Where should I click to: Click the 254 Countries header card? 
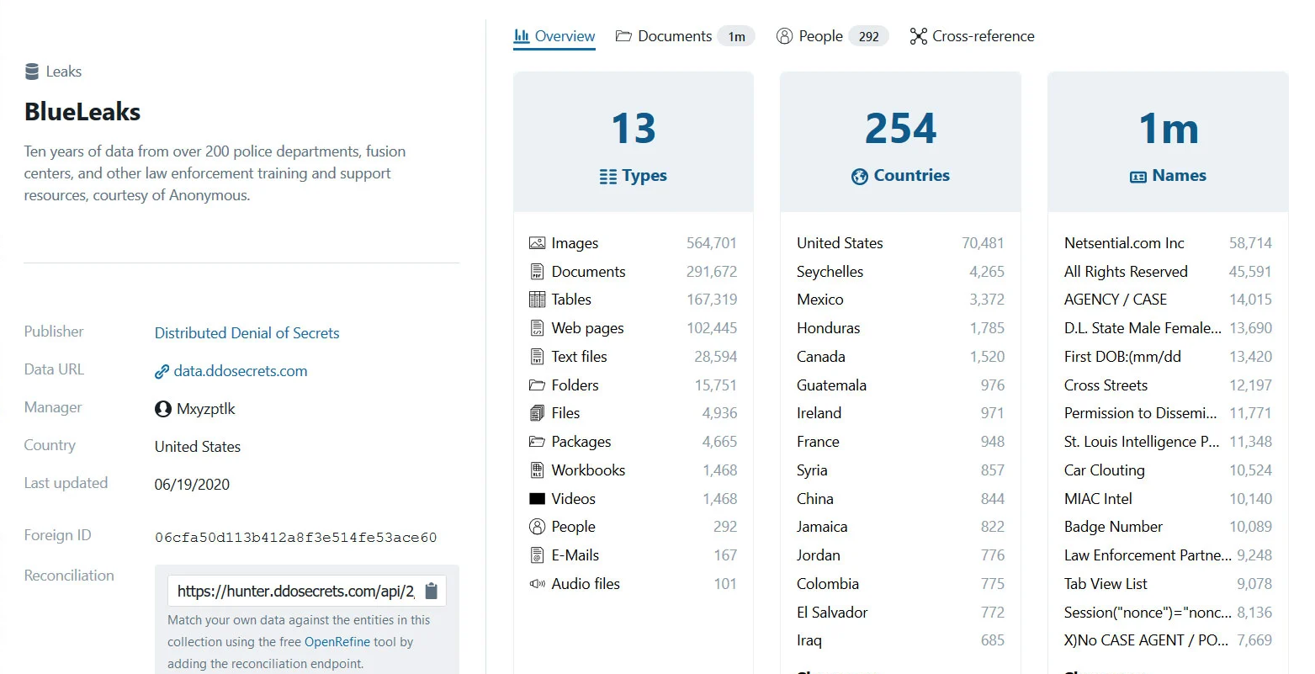[900, 142]
